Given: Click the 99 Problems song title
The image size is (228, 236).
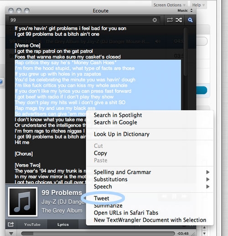Looking at the screenshot, I should pos(62,193).
